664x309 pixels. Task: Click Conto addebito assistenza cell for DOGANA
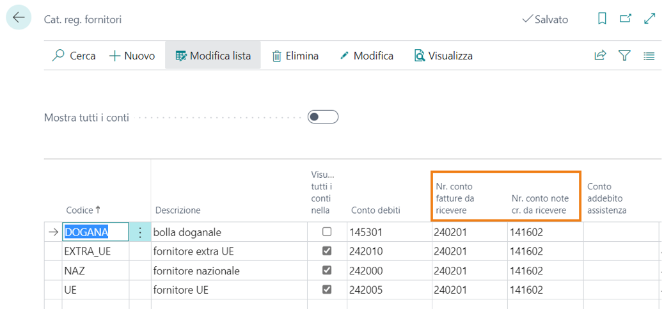[621, 232]
